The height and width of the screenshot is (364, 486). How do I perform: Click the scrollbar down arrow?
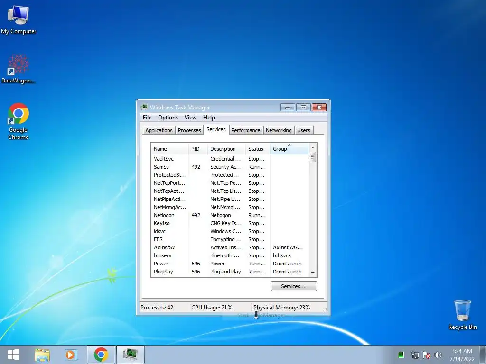[x=312, y=273]
